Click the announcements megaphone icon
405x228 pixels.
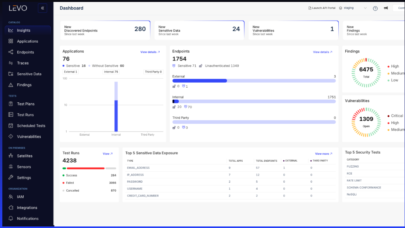pyautogui.click(x=386, y=8)
